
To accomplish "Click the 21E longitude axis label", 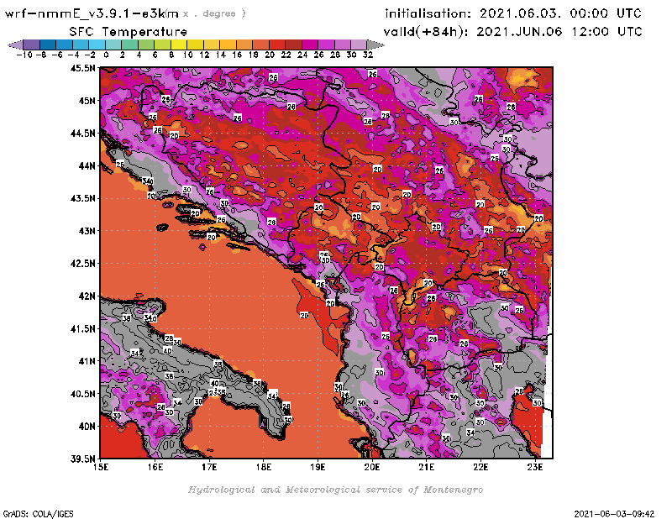I will pos(427,467).
